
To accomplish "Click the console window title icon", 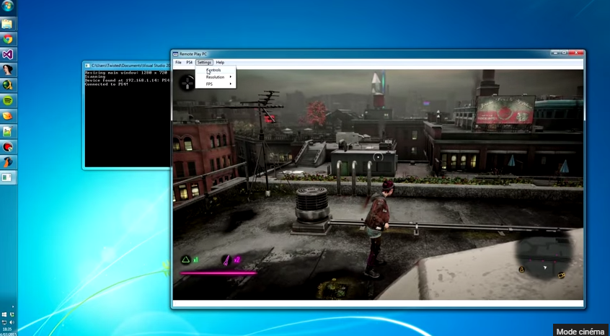I will (87, 66).
